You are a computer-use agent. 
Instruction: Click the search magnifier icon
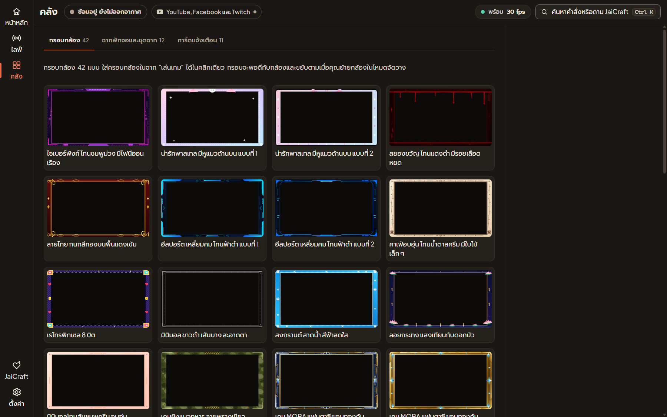click(x=544, y=12)
